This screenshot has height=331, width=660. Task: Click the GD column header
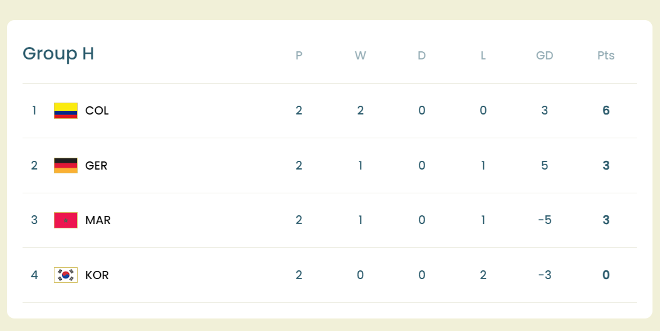pyautogui.click(x=544, y=56)
